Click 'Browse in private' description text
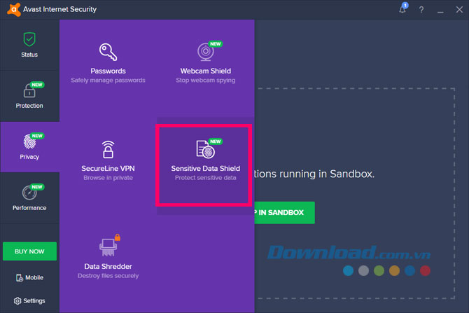The image size is (469, 313). 108,178
